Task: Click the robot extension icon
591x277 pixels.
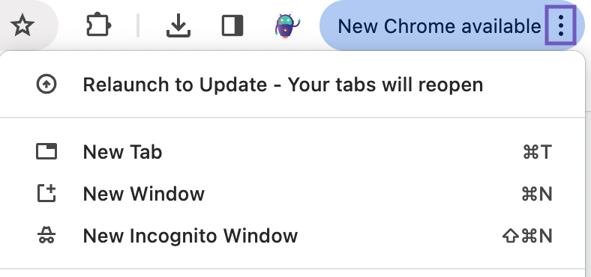Action: [286, 25]
